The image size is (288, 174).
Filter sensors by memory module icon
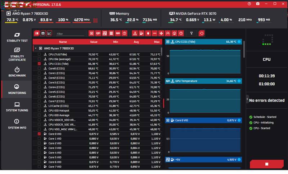[x=118, y=33]
